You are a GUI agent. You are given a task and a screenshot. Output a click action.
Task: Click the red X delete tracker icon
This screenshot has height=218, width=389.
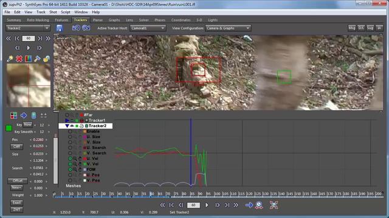[19, 59]
